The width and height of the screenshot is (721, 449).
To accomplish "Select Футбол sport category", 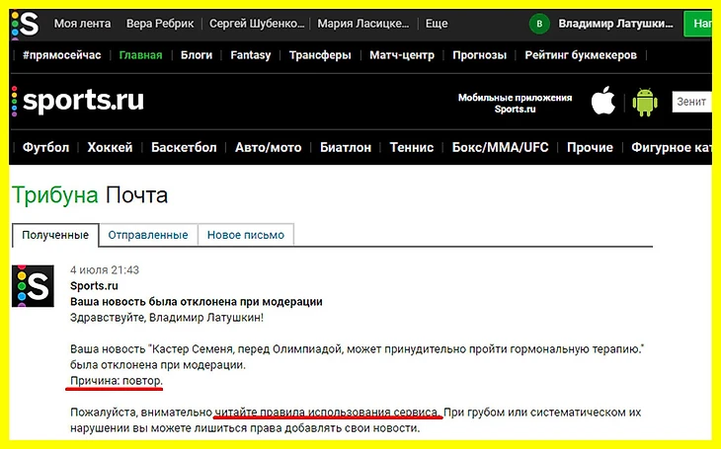I will 45,147.
